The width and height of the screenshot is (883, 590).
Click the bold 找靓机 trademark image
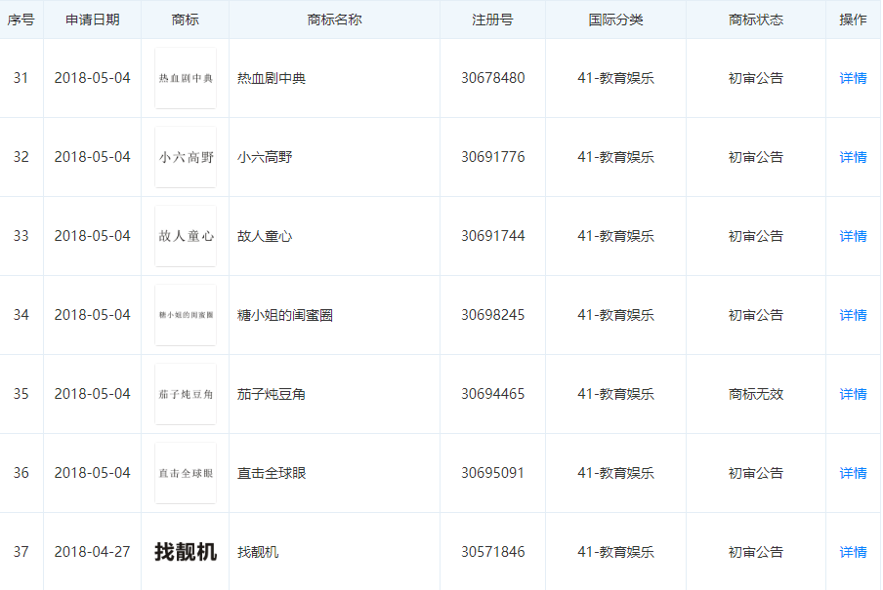point(186,552)
